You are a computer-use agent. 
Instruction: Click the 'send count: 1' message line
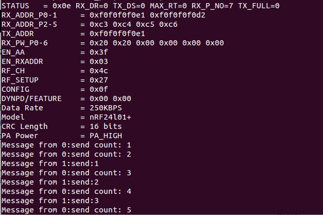pyautogui.click(x=66, y=145)
